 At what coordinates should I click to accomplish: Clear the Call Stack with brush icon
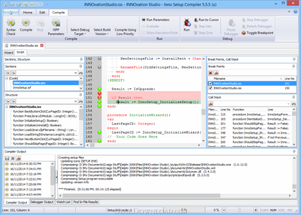[x=211, y=103]
